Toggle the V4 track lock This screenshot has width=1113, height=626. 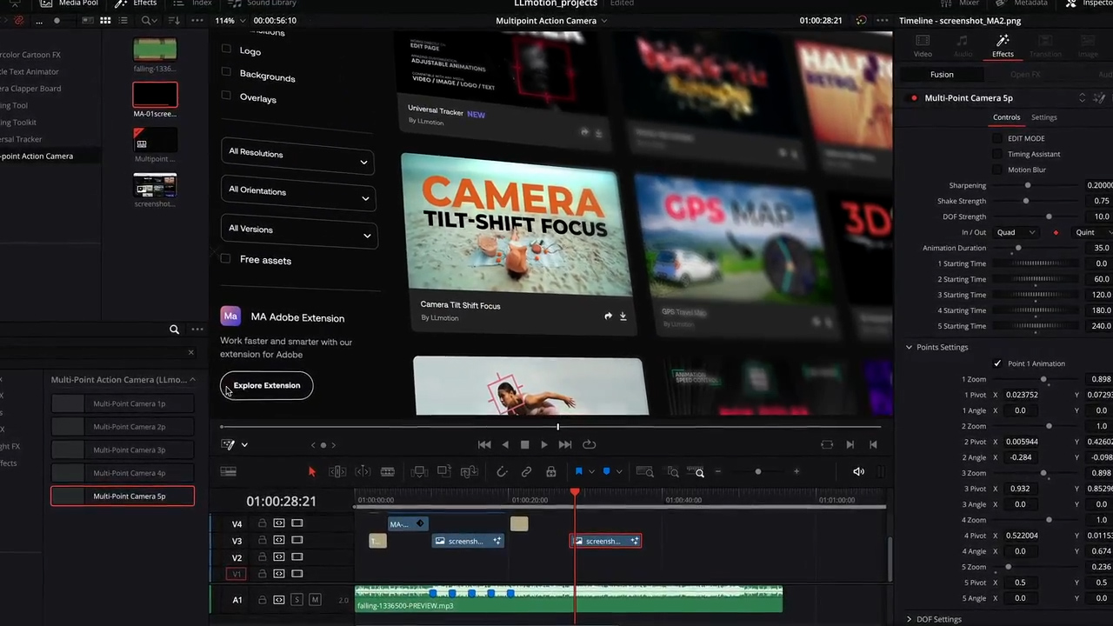point(262,523)
